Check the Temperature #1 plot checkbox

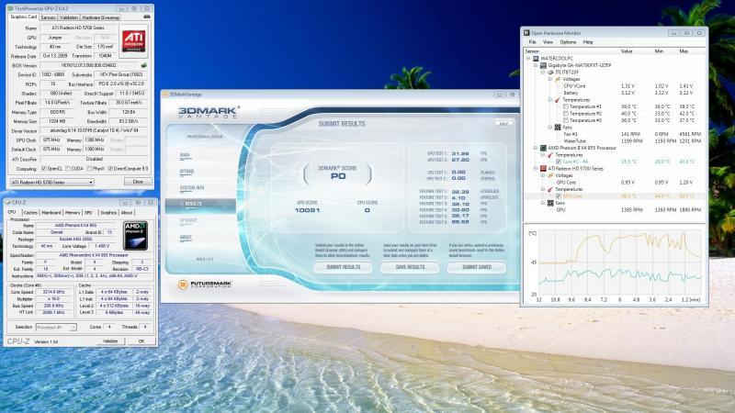[566, 106]
